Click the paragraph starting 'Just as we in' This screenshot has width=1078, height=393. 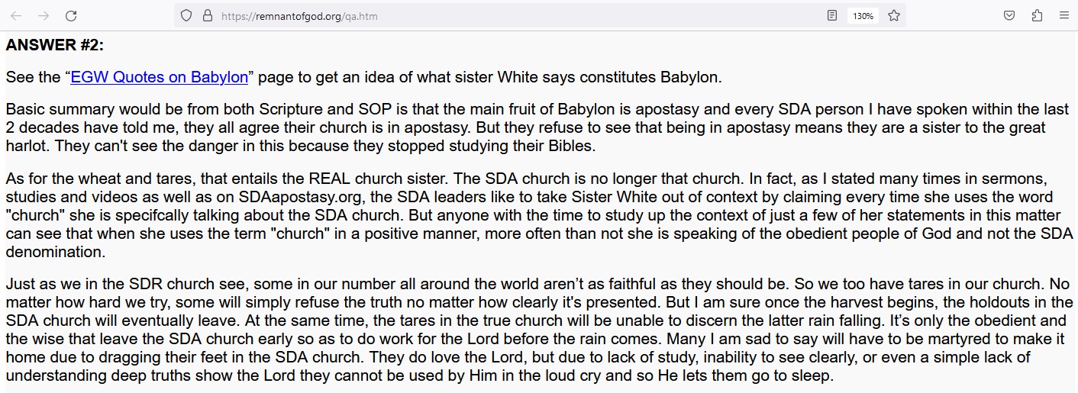click(x=539, y=331)
